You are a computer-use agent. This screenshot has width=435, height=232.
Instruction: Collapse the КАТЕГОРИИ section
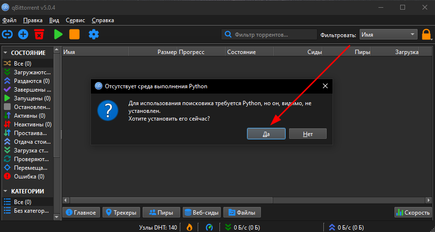pyautogui.click(x=5, y=191)
